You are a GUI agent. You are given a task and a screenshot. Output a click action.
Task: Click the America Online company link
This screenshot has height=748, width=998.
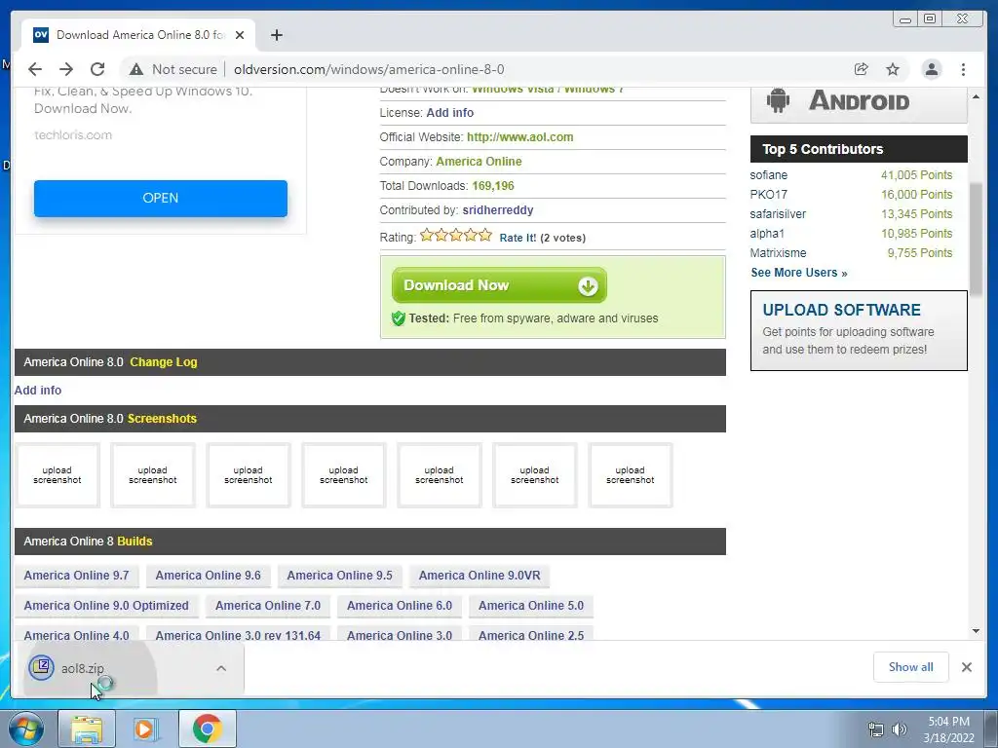tap(479, 162)
